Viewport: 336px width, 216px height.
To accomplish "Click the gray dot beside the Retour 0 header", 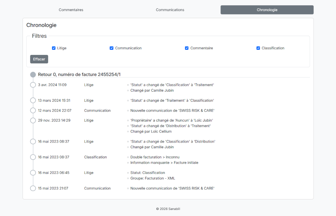I will [33, 74].
